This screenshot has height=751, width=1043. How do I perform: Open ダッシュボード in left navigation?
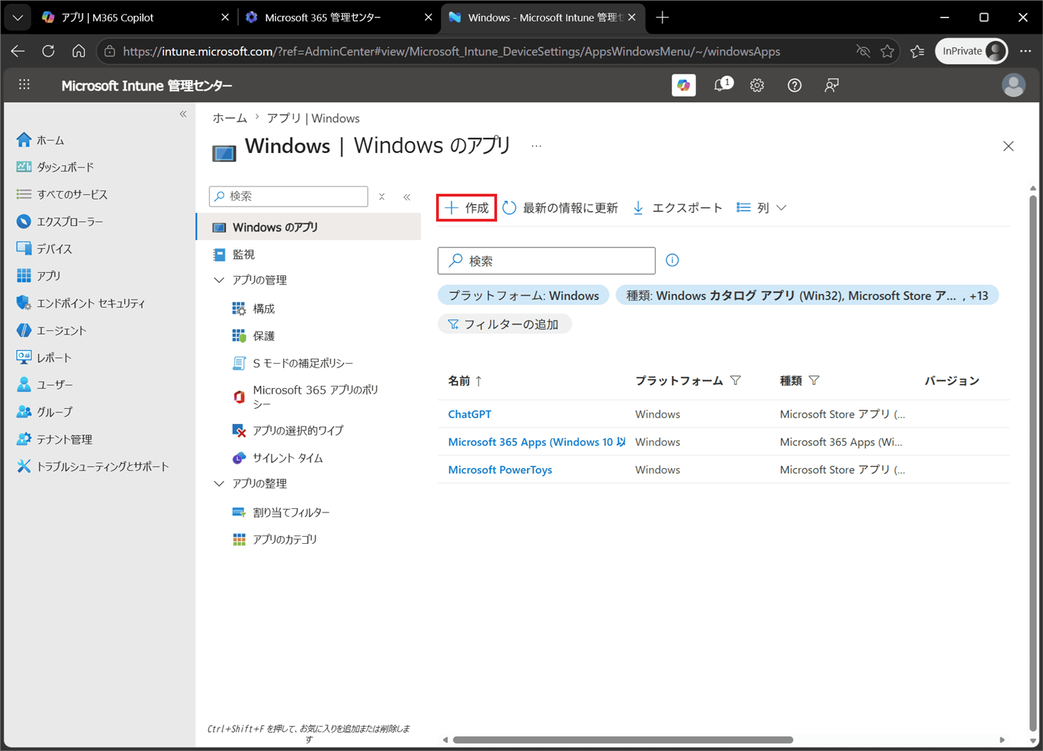(x=55, y=167)
